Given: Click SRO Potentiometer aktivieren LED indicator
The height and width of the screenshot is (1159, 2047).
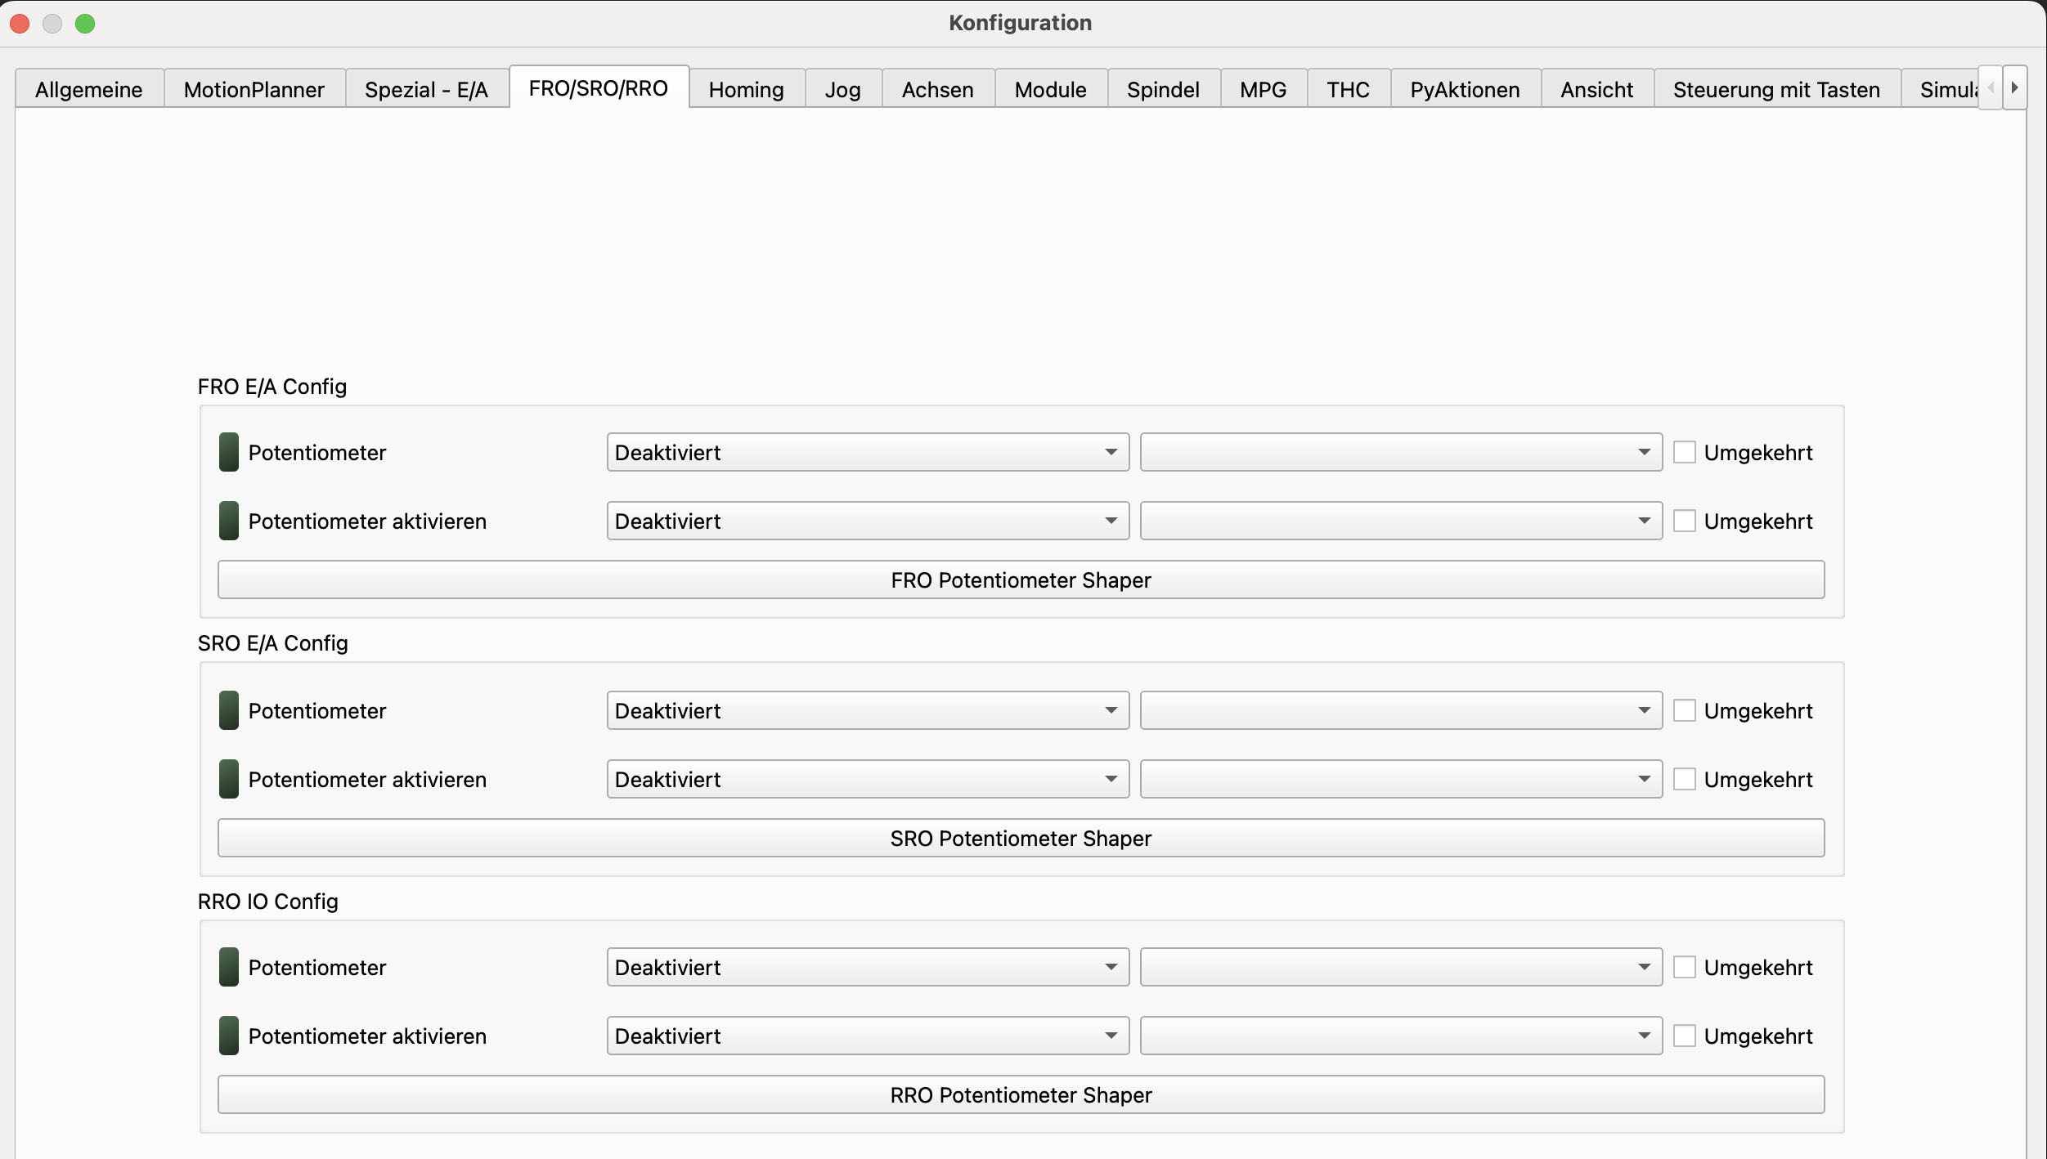Looking at the screenshot, I should tap(228, 779).
